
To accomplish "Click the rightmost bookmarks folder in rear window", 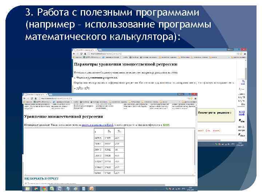I will (239, 57).
